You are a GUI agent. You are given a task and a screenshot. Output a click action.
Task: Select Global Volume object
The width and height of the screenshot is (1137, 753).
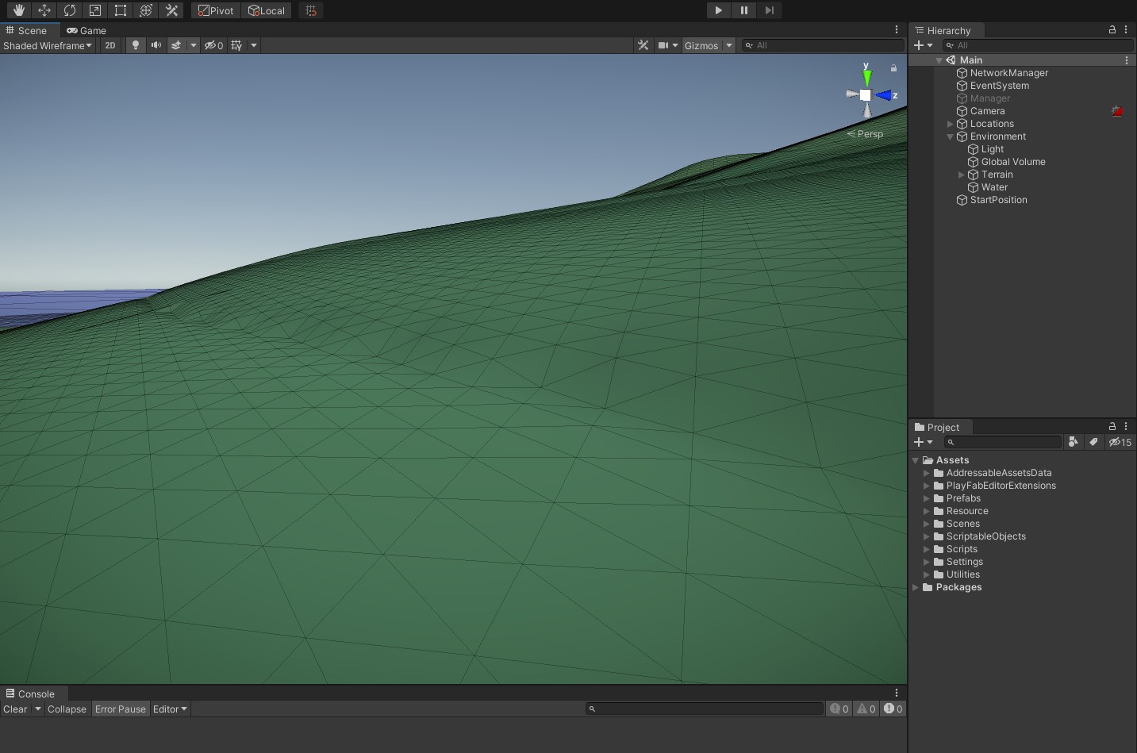pyautogui.click(x=1012, y=162)
